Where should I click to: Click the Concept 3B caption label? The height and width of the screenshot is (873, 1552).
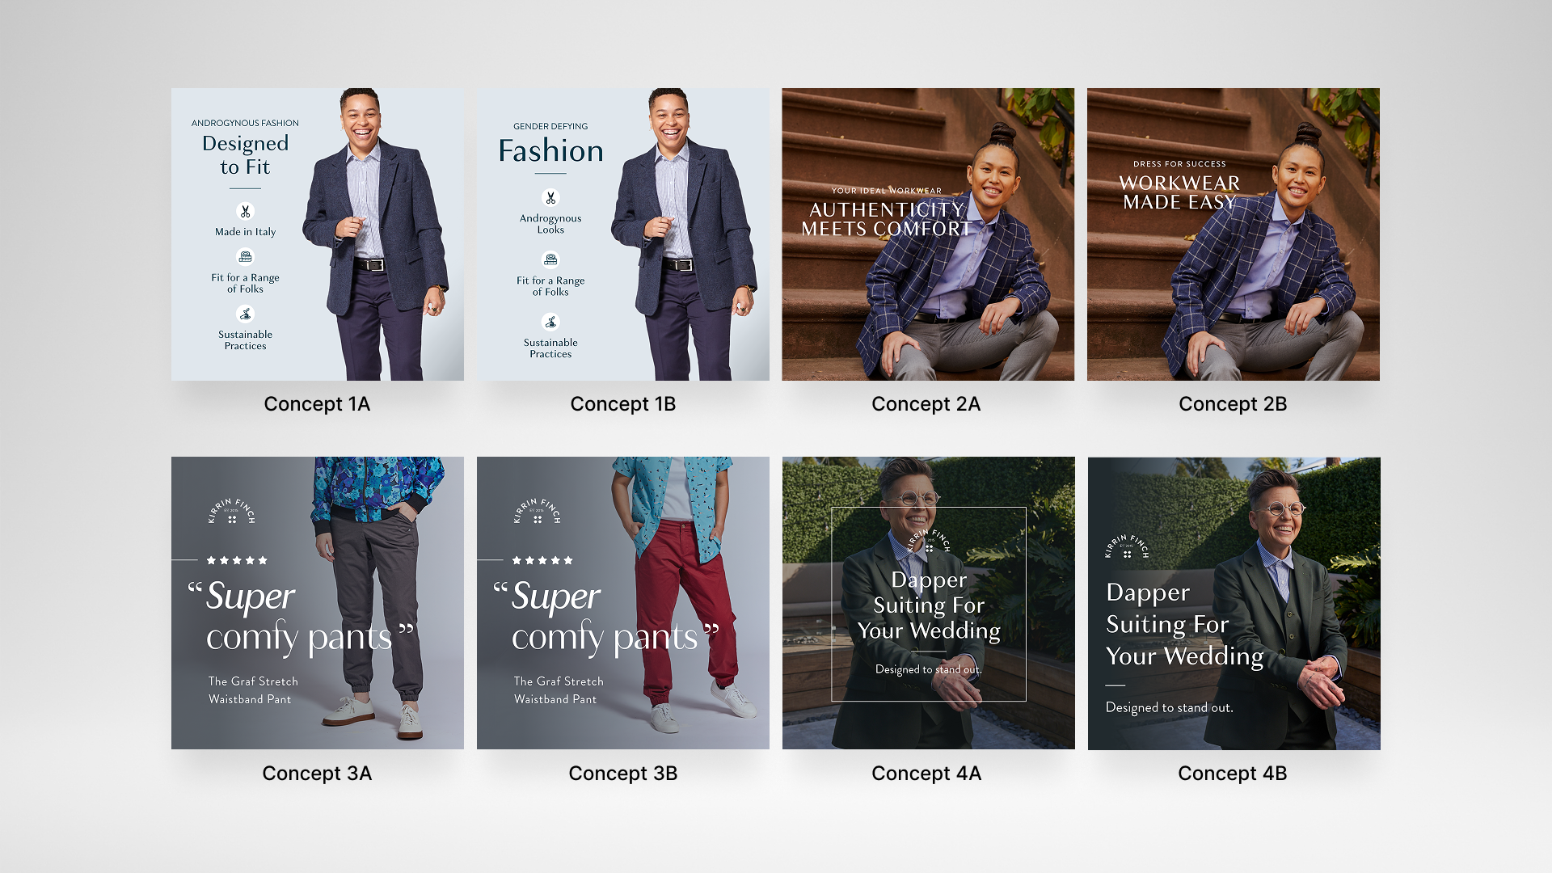pyautogui.click(x=622, y=774)
